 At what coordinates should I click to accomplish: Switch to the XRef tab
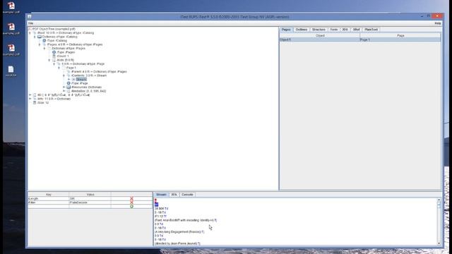coord(356,30)
